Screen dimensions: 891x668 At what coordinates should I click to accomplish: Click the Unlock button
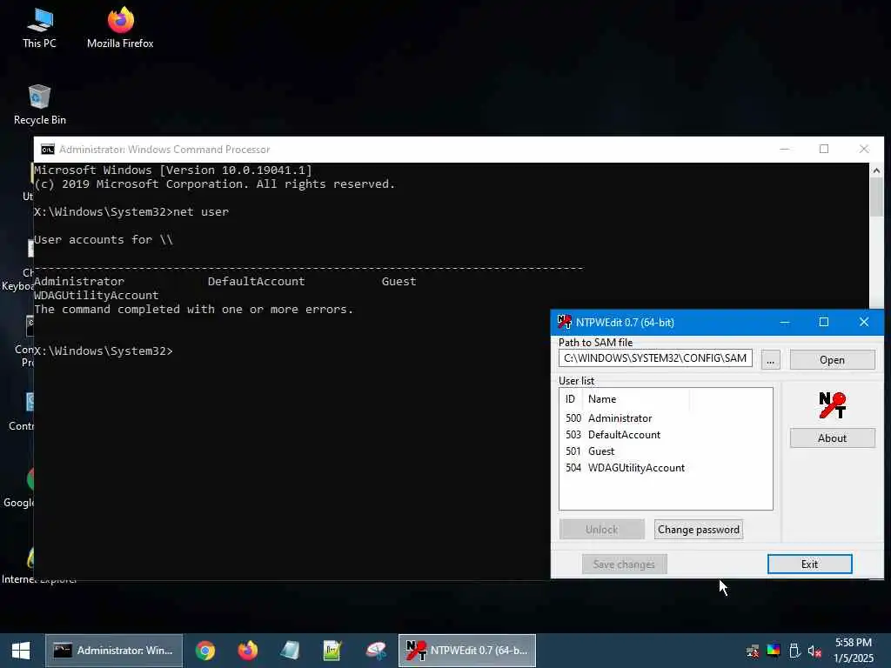(x=602, y=530)
